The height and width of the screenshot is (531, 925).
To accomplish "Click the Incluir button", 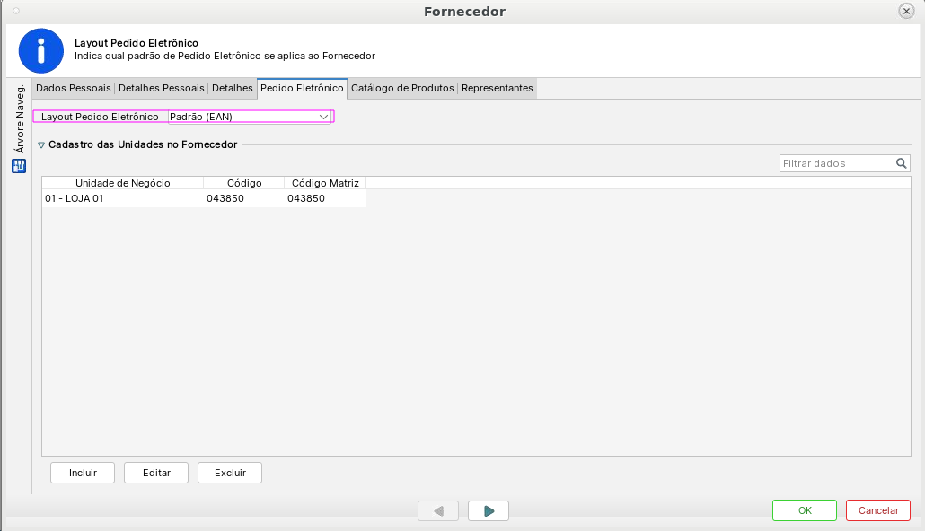I will (83, 473).
